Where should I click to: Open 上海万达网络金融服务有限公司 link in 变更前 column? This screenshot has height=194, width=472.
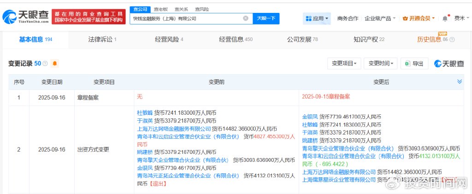click(x=174, y=129)
